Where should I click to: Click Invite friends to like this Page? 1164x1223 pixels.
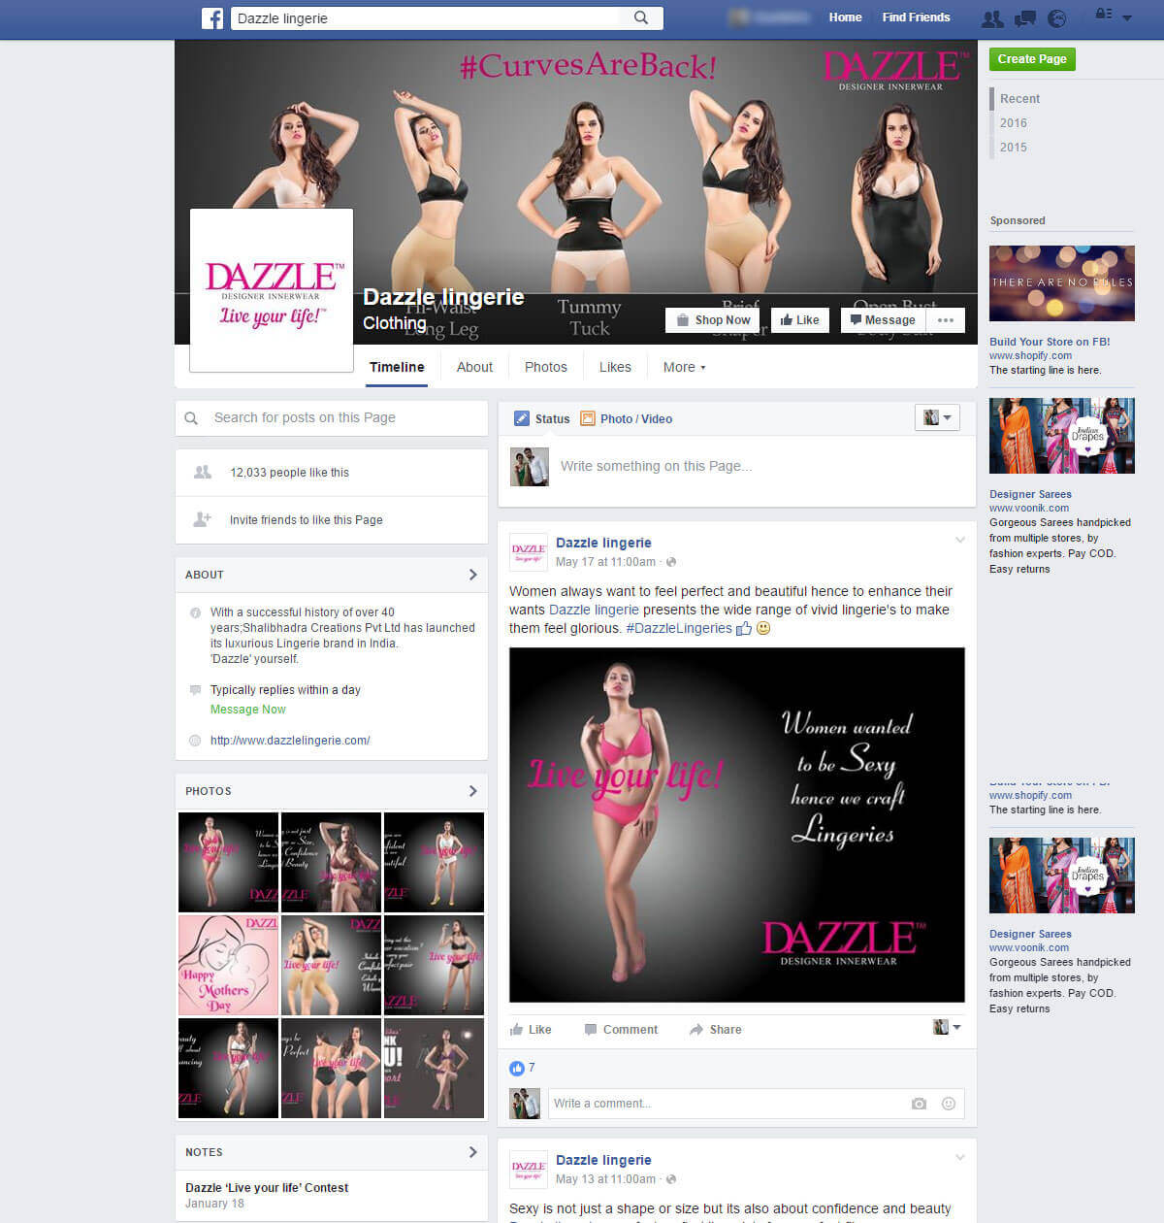pos(306,520)
